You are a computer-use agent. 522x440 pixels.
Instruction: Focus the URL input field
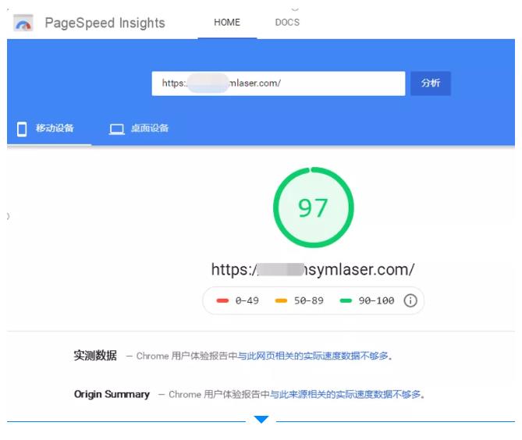(279, 83)
